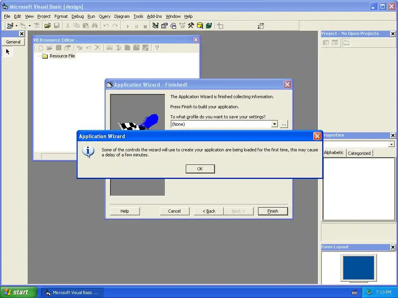
Task: Click the Cut scissors icon
Action: click(68, 26)
